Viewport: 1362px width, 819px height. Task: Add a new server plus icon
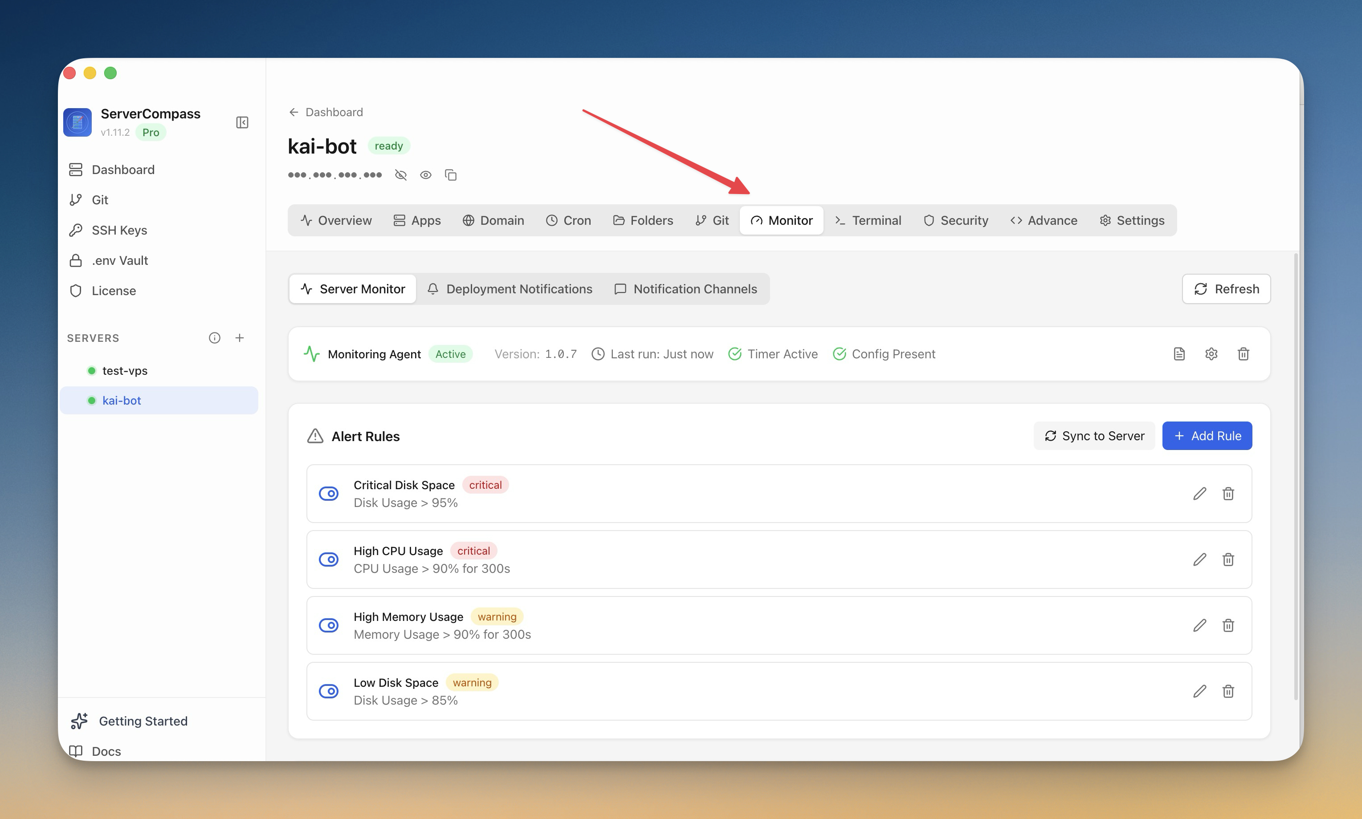(240, 338)
